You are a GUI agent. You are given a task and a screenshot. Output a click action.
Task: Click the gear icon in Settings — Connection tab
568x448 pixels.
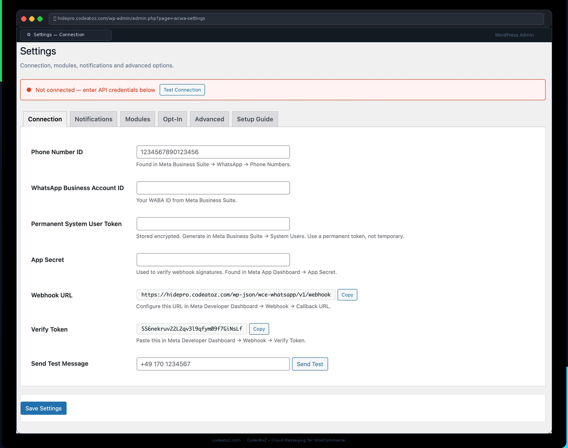(29, 35)
